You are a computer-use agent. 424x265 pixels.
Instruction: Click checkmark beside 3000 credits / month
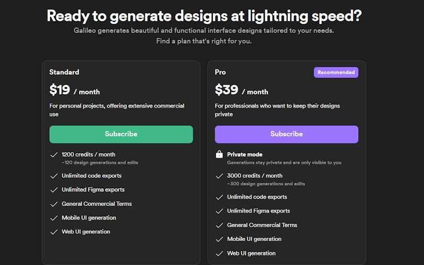coord(219,176)
